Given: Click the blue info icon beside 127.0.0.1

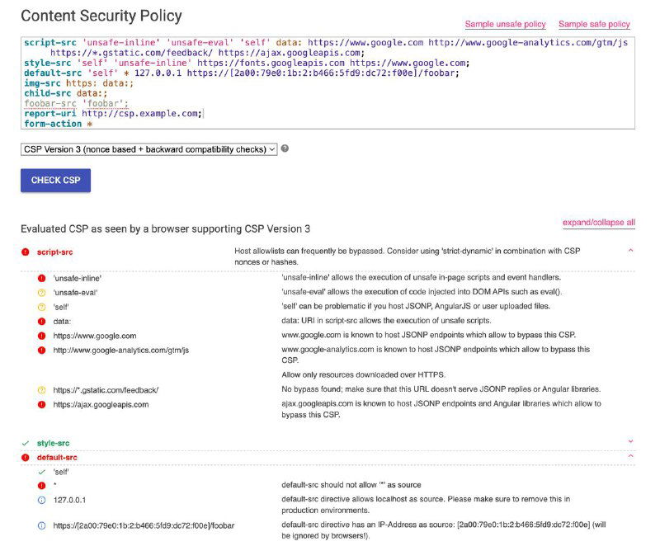Looking at the screenshot, I should coord(41,500).
